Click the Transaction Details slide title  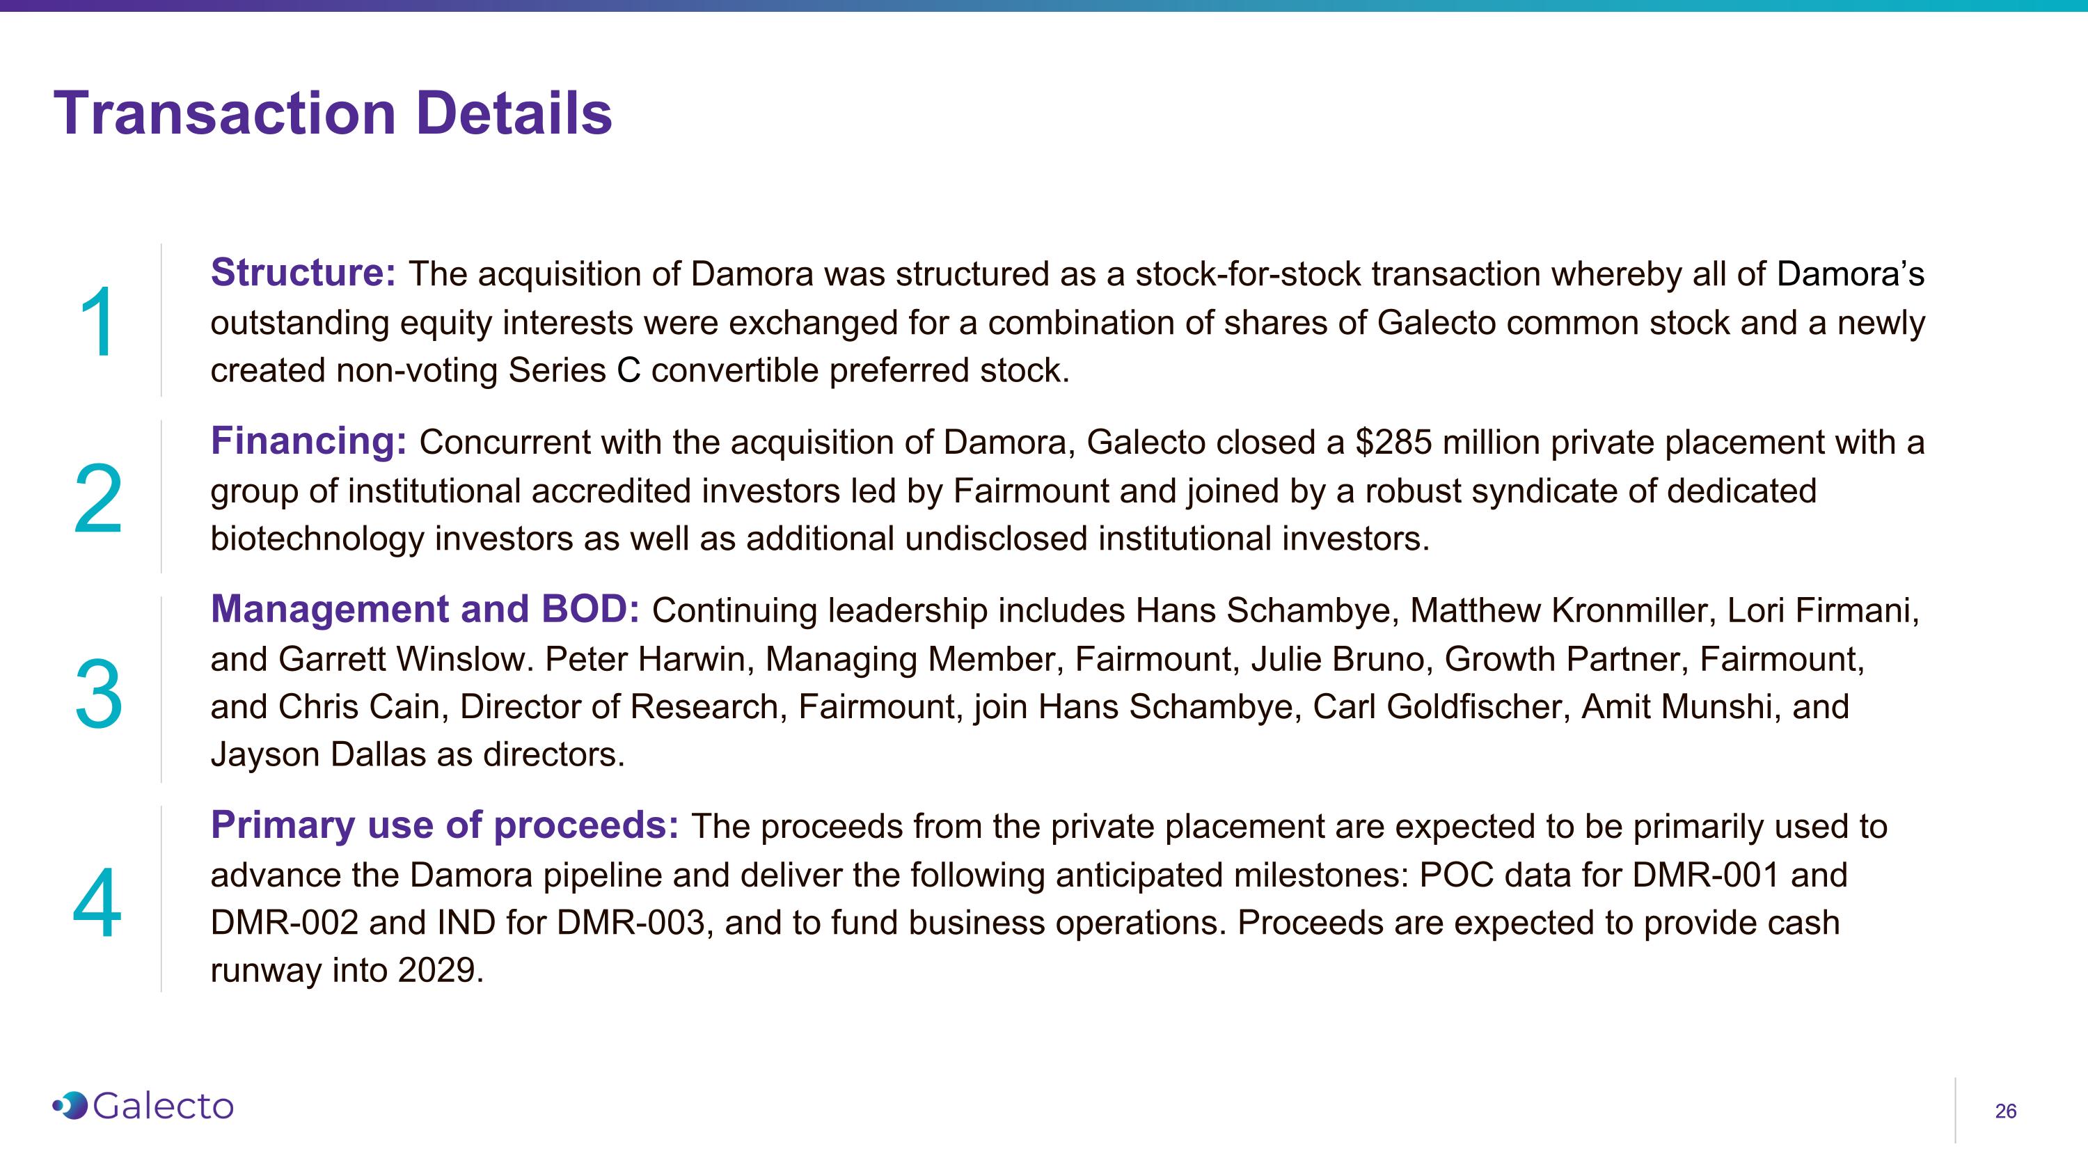[332, 113]
